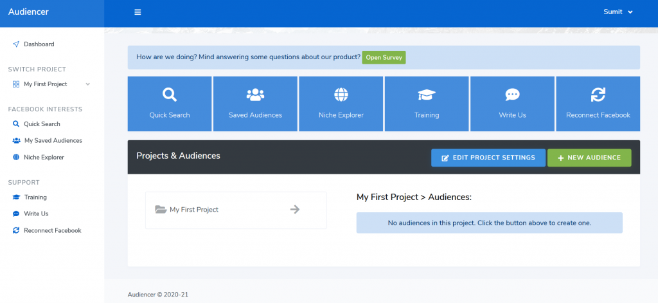658x303 pixels.
Task: Click the 'Projects & Audiences' header text
Action: (179, 156)
